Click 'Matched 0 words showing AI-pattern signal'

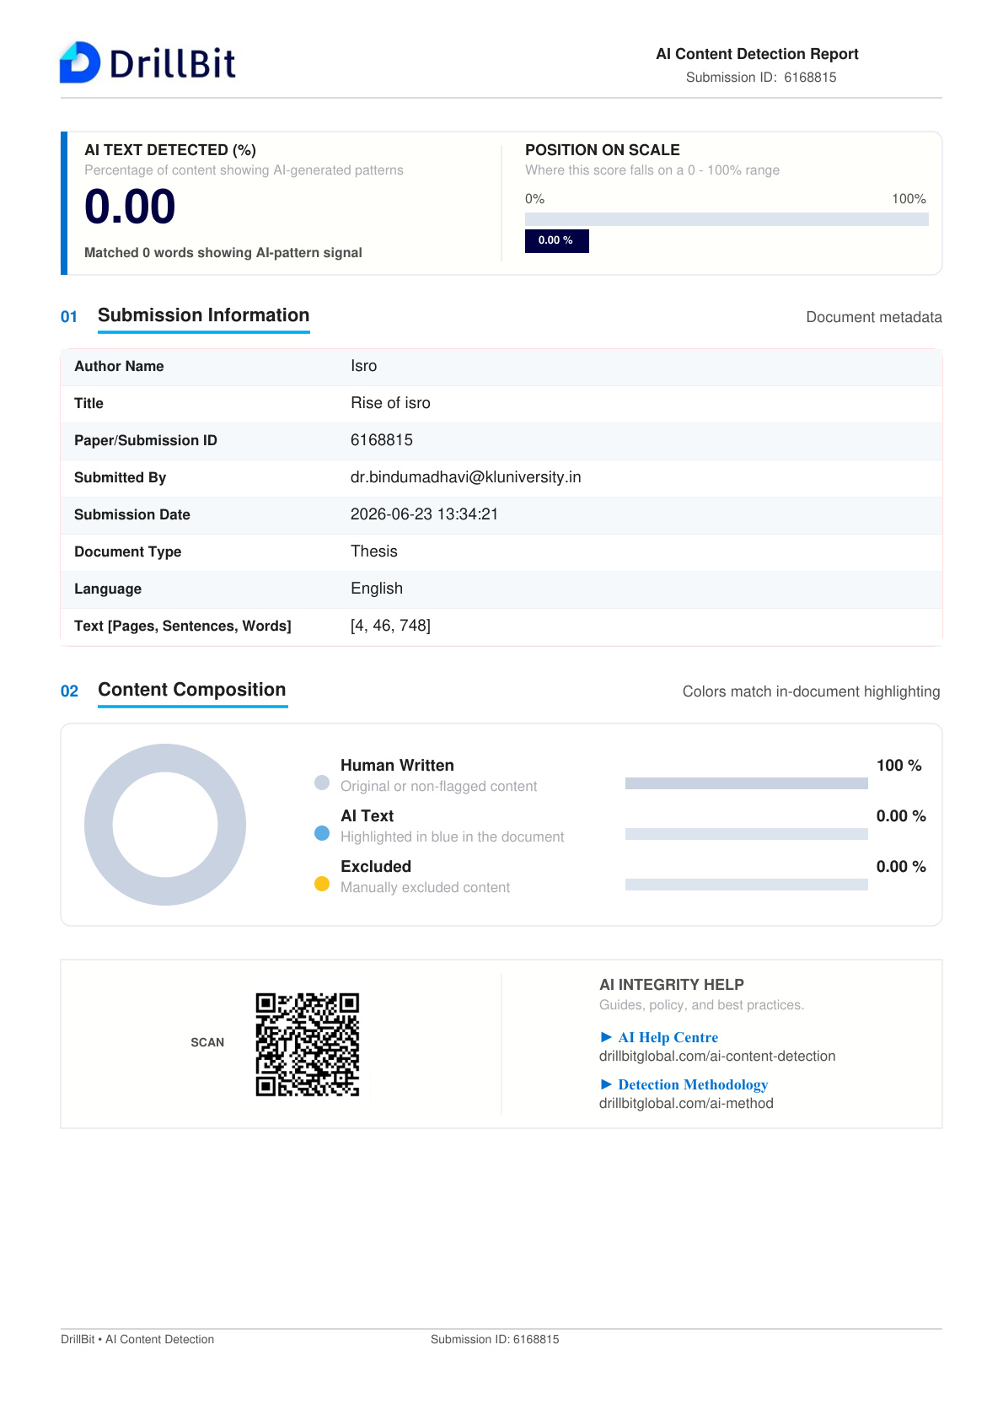coord(223,253)
